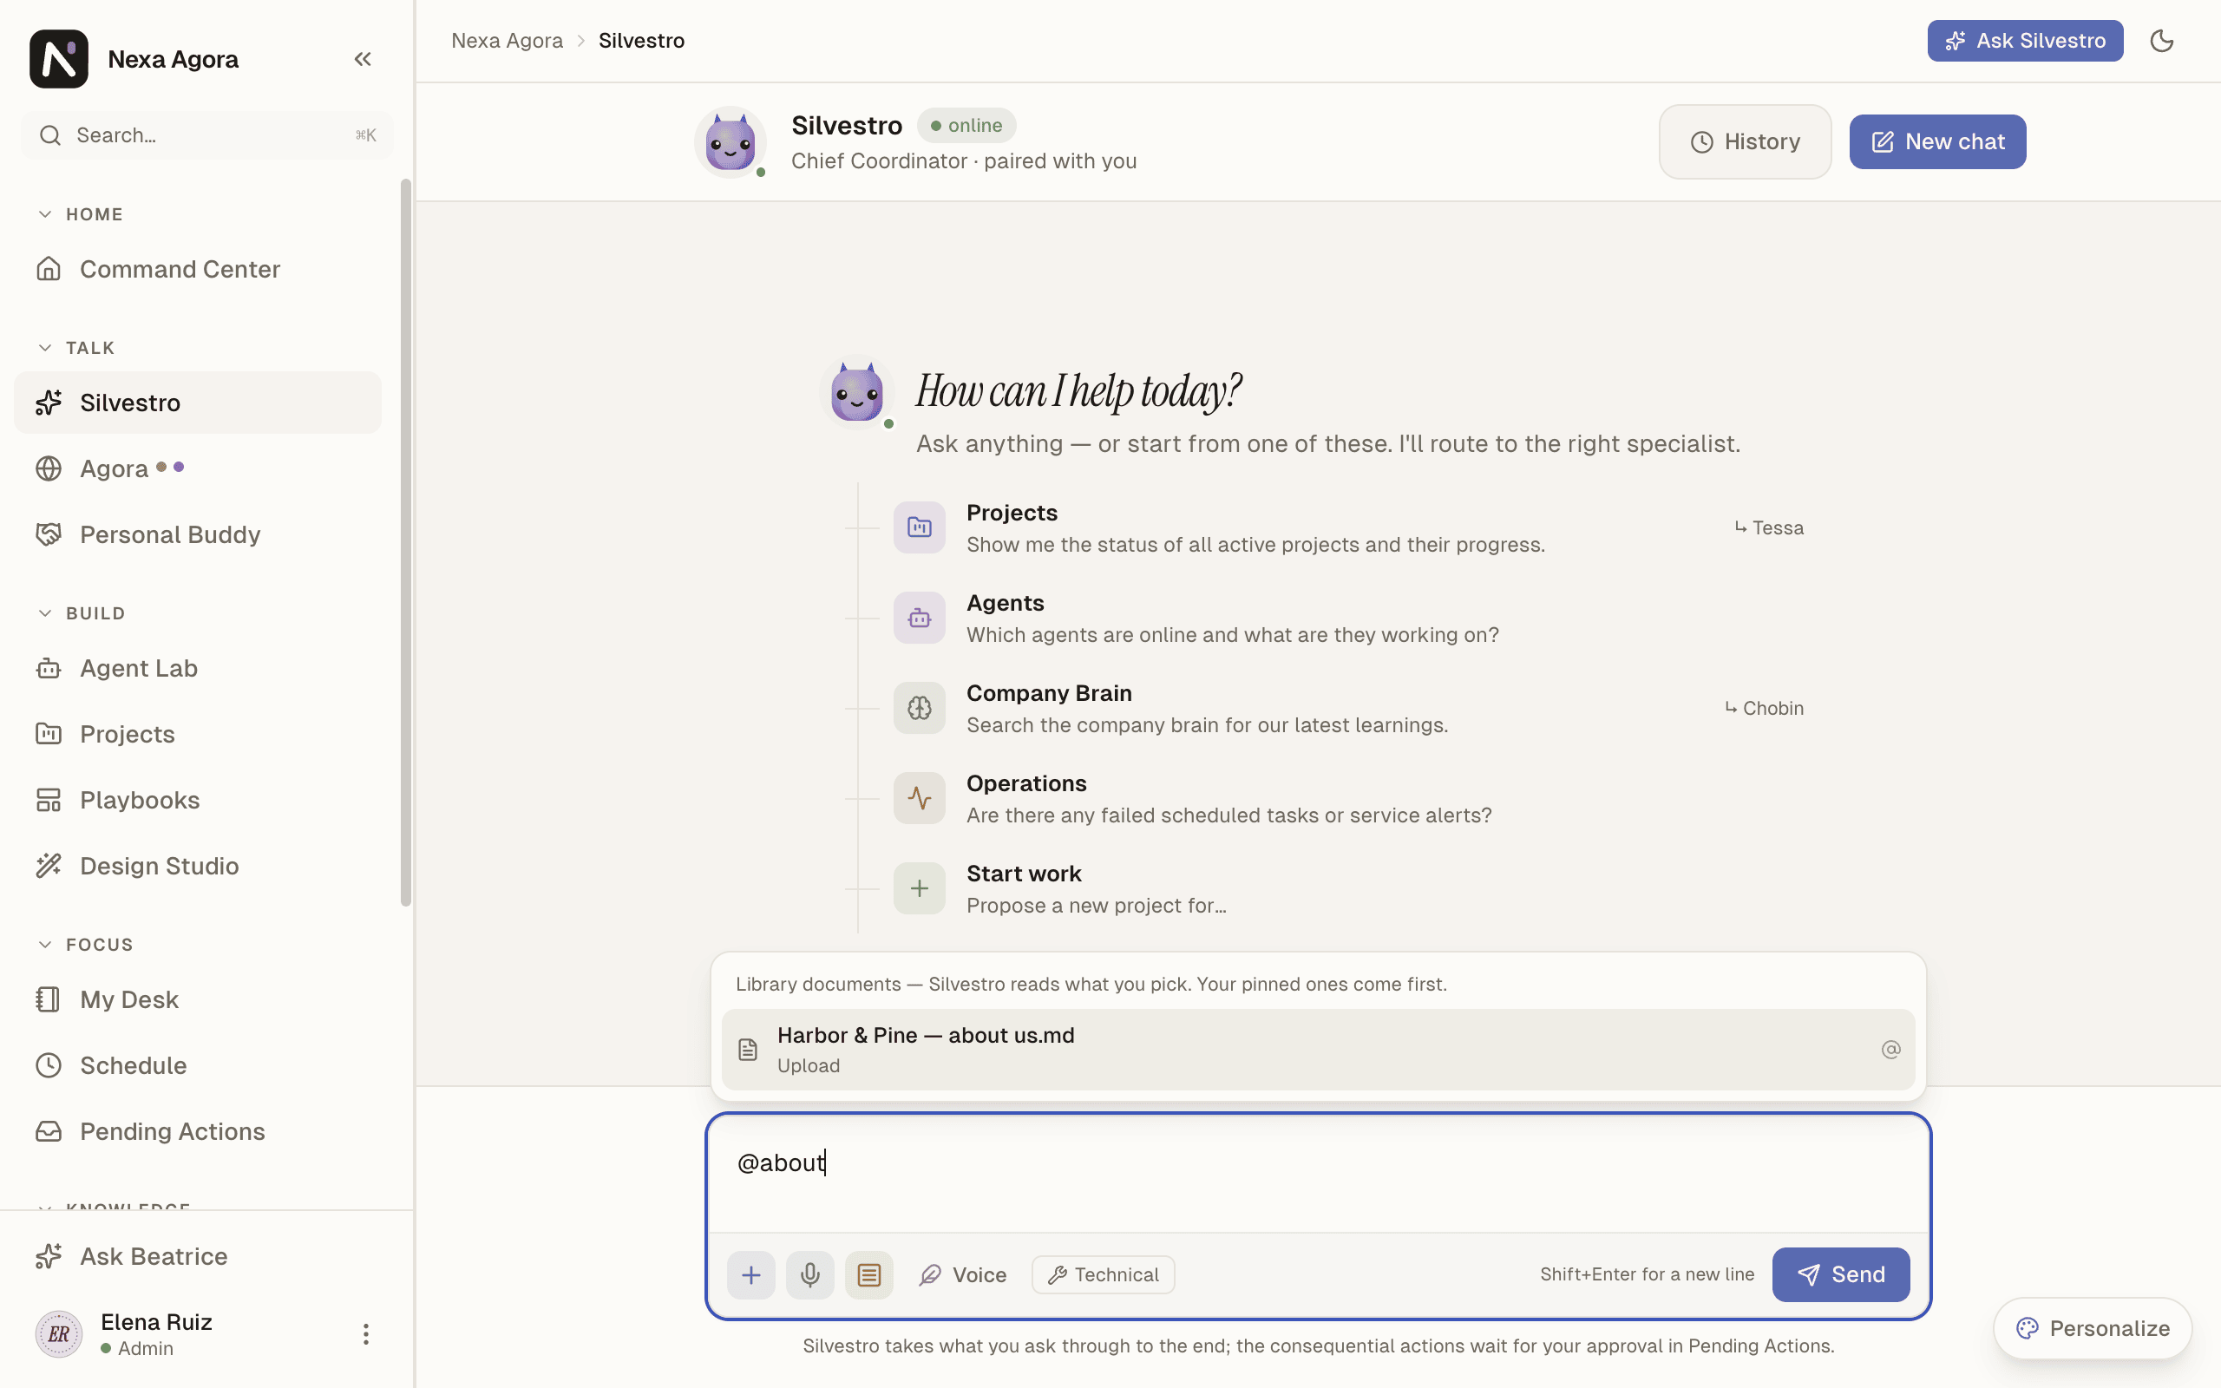Click the plus attachment icon in the composer
The width and height of the screenshot is (2221, 1388).
[x=750, y=1274]
